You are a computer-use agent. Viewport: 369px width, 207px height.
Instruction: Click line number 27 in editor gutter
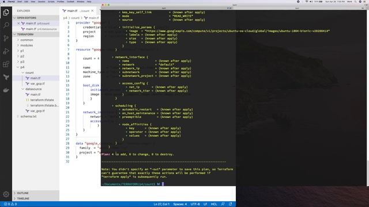(x=67, y=139)
